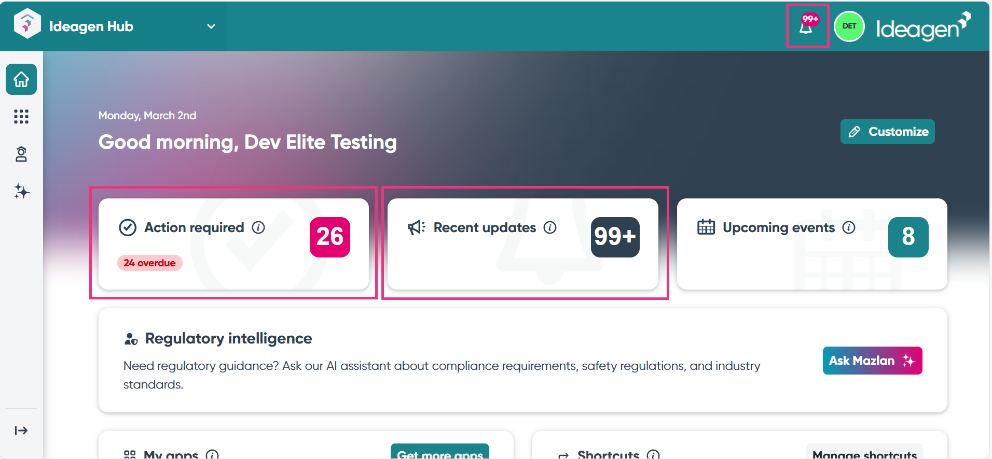Click the Ideagen Hub logo icon
This screenshot has width=992, height=459.
27,24
